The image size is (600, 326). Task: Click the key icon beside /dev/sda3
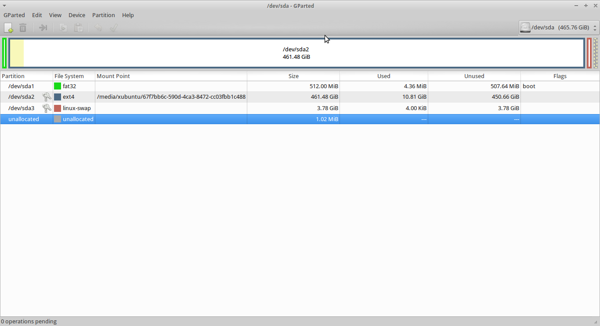point(47,108)
